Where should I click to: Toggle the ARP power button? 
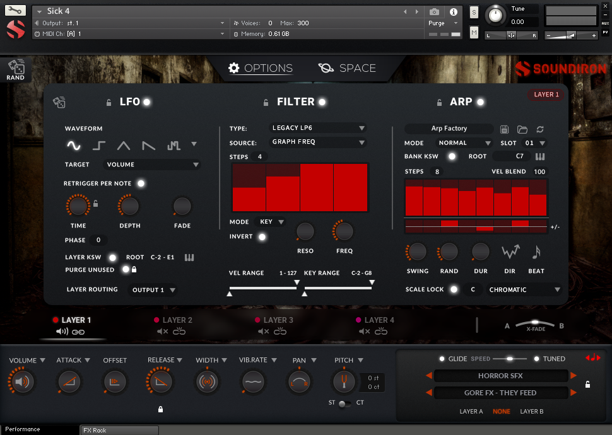click(x=481, y=102)
